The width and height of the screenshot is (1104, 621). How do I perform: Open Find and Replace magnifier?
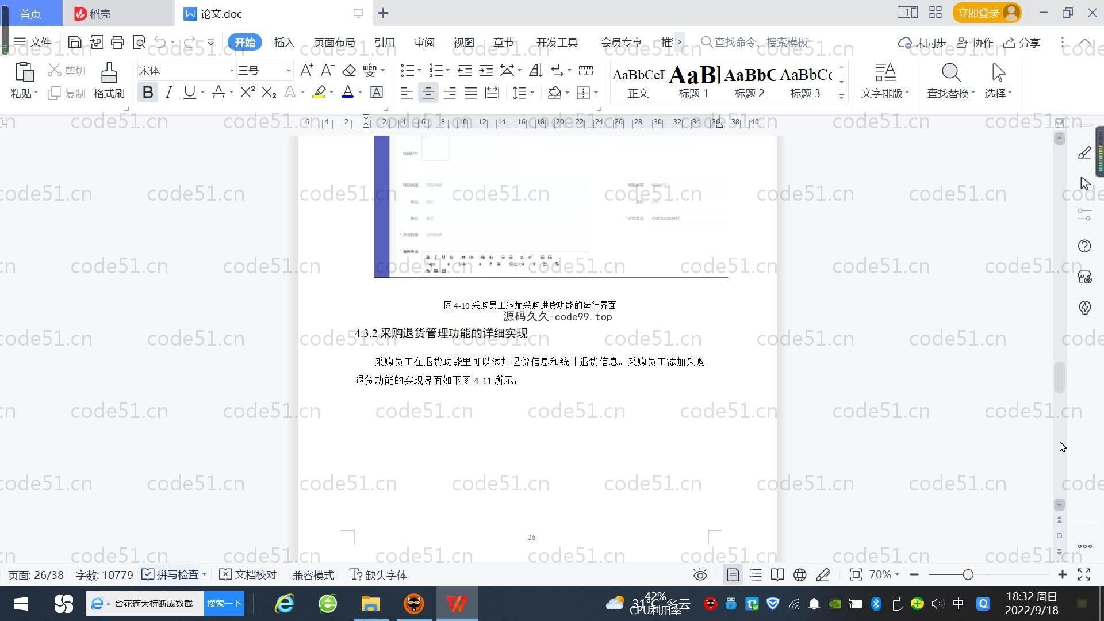pos(951,72)
